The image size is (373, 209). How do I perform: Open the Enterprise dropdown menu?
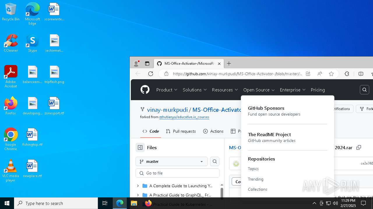pos(293,90)
